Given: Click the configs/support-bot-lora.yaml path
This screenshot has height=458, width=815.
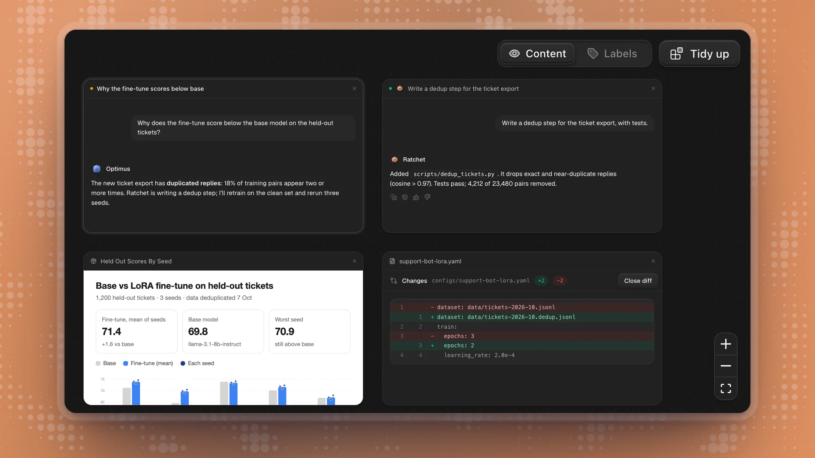Looking at the screenshot, I should point(481,281).
